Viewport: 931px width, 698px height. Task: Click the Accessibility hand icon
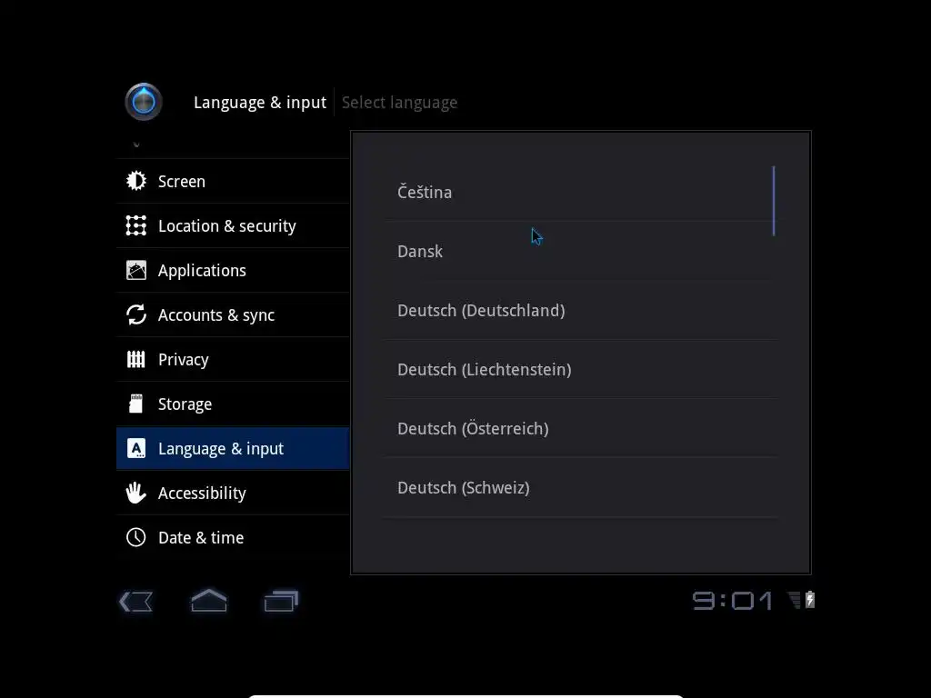136,493
